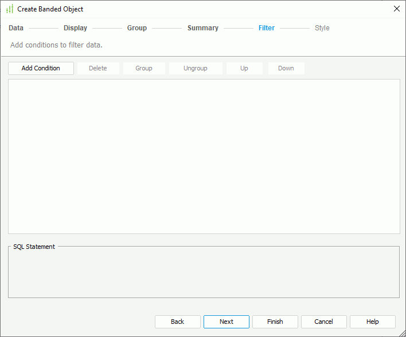Click the resize grip in dialog corner
Screen dimensions: 406x337
pos(403,334)
